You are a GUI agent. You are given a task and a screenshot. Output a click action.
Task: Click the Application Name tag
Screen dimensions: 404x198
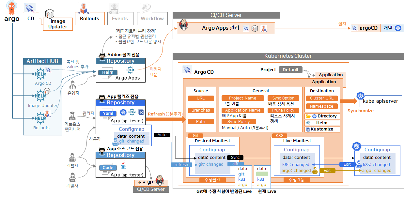pyautogui.click(x=242, y=110)
